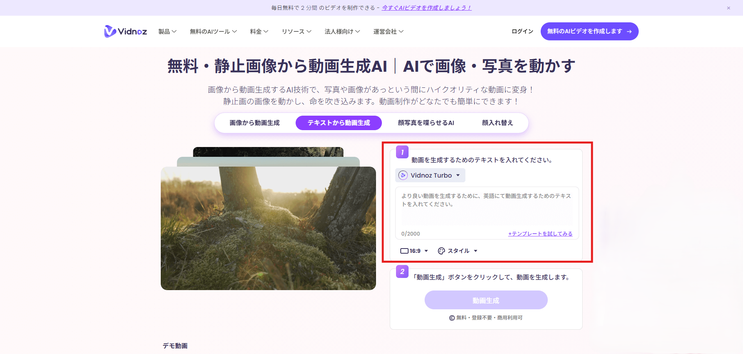Expand the 製品 navigation dropdown
743x354 pixels.
tap(167, 31)
